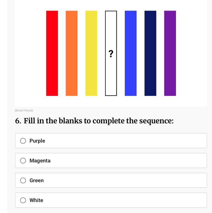The image size is (212, 213).
Task: Choose the Green answer option box
Action: [x=111, y=180]
